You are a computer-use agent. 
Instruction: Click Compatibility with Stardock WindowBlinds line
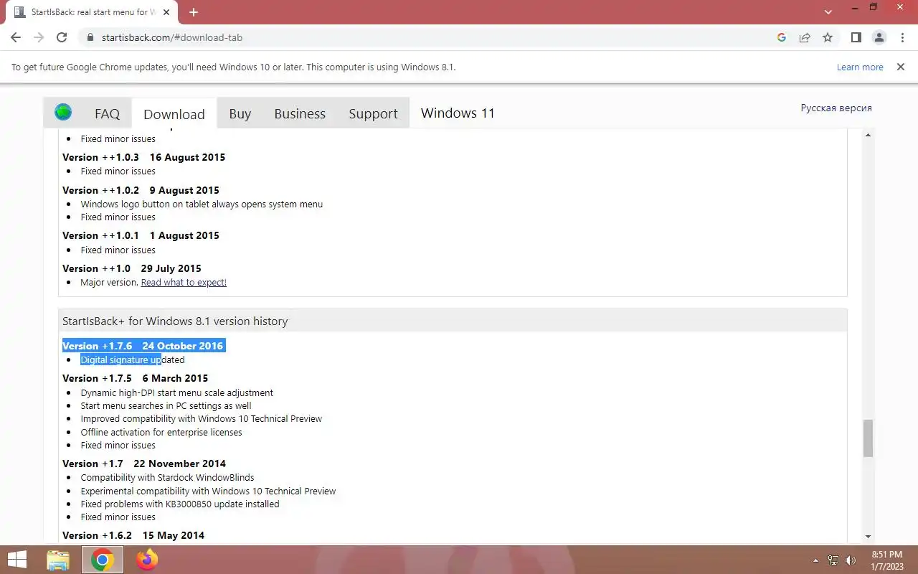point(167,477)
